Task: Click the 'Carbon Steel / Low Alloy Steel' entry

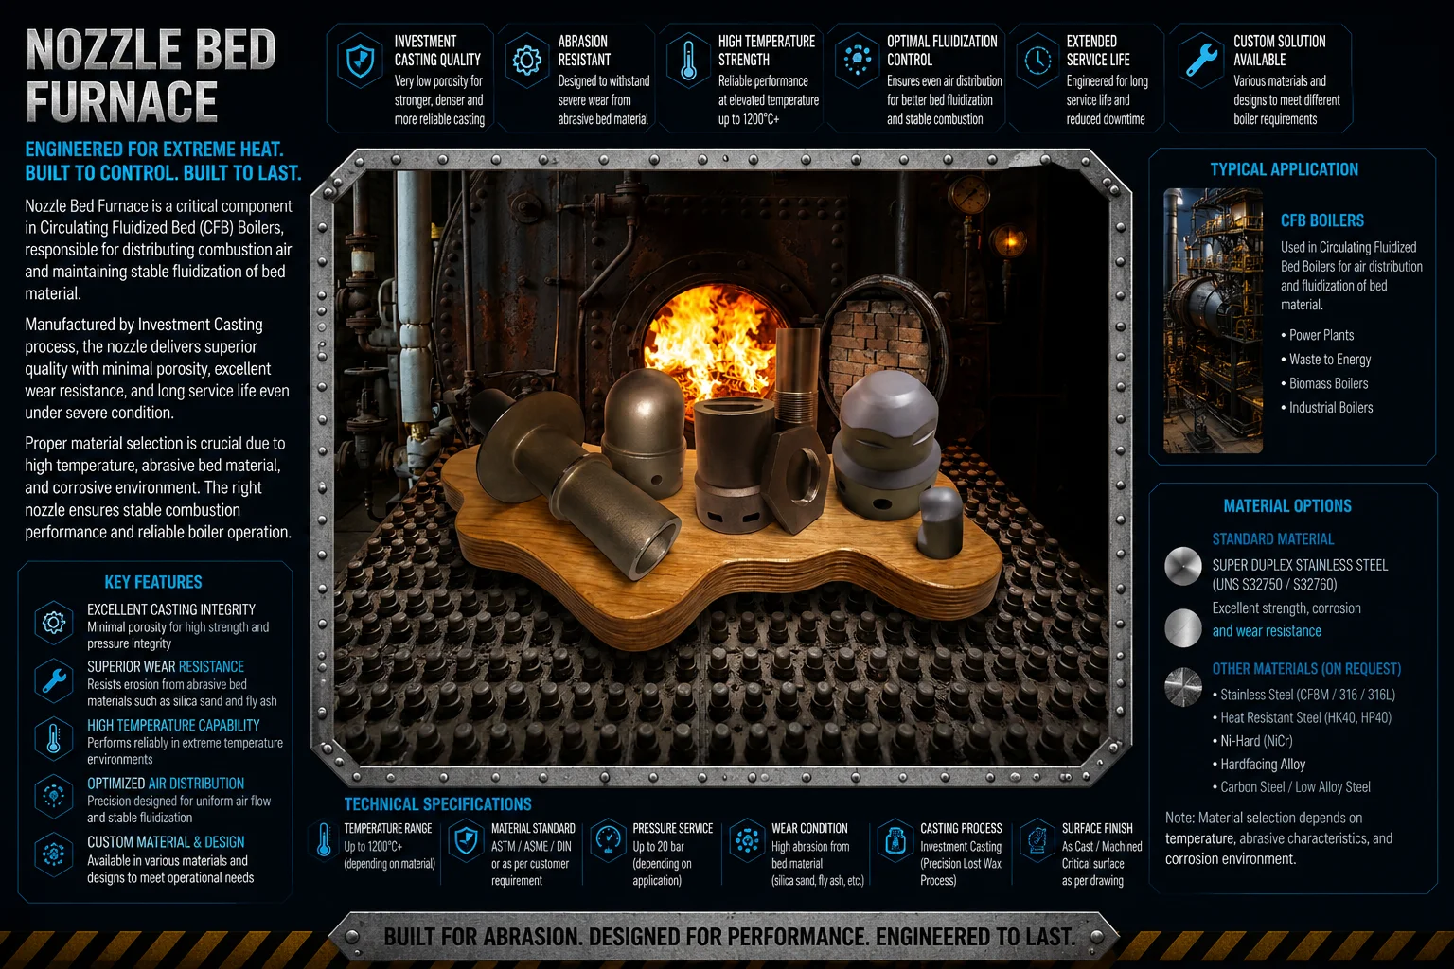Action: tap(1291, 787)
